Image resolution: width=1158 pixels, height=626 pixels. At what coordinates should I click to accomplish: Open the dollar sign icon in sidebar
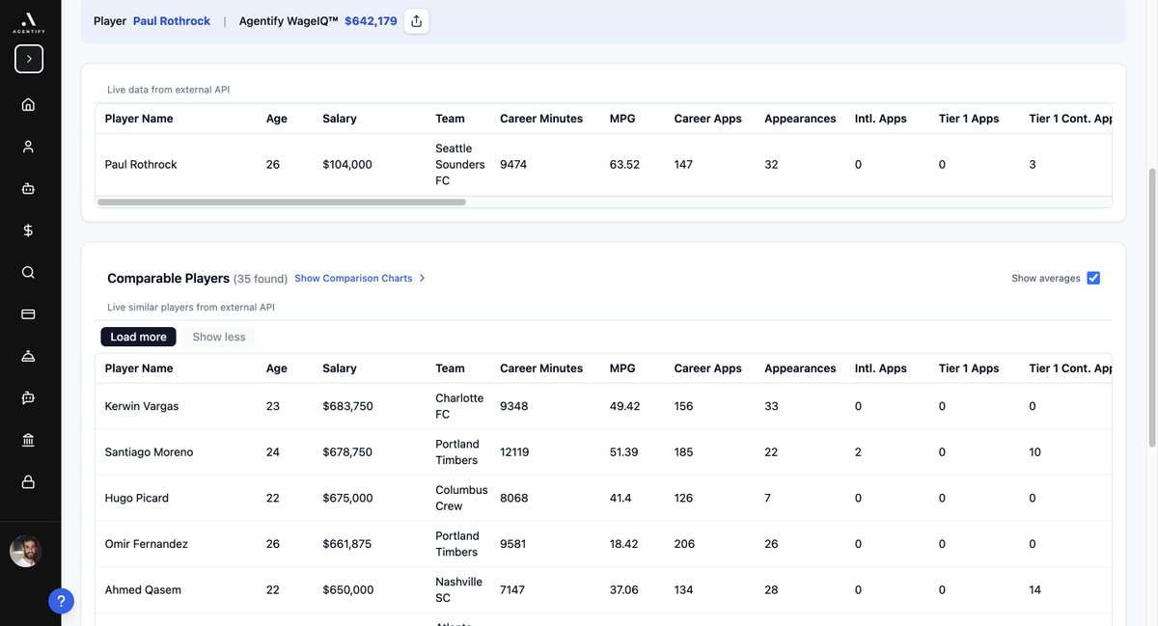[28, 231]
